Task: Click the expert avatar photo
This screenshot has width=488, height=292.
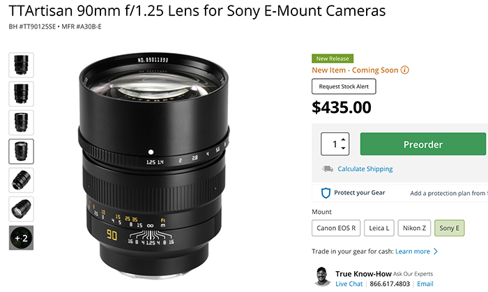Action: click(x=322, y=276)
